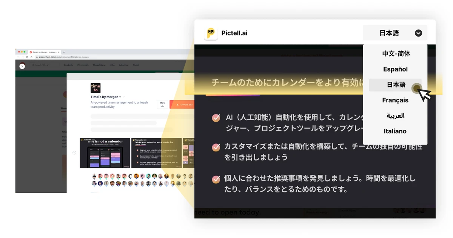Screen dimensions: 453x238
Task: Open Community in Product Hunt navigation
Action: click(83, 65)
